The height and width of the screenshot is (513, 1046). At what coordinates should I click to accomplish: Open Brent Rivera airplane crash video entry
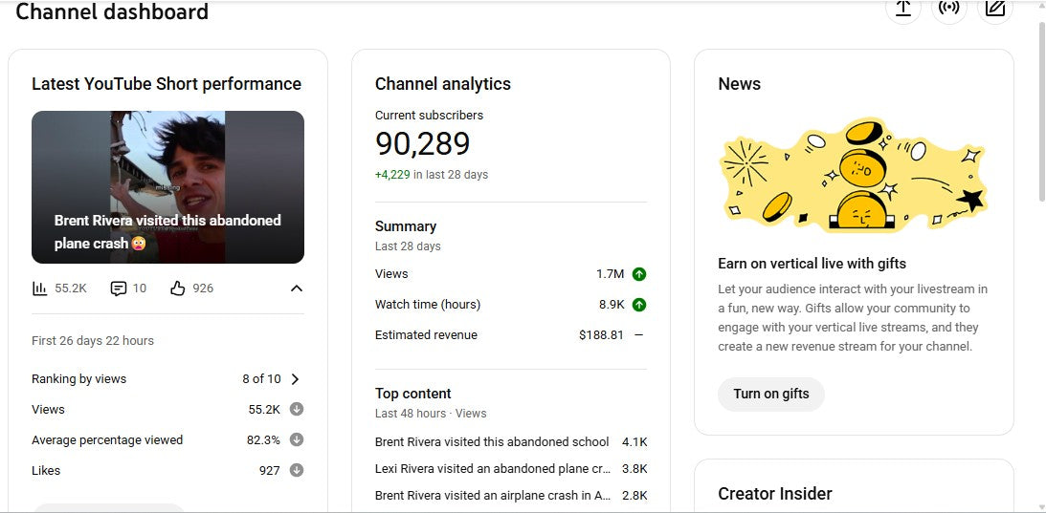[492, 496]
